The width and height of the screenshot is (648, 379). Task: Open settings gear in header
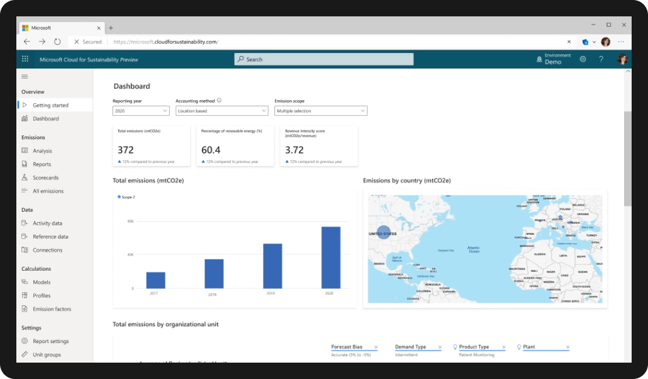[583, 59]
